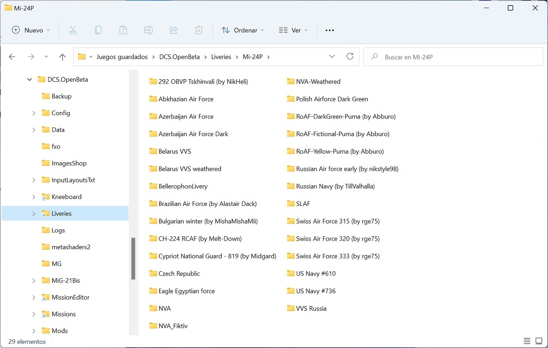The image size is (548, 348).
Task: Select the Polish Airforce Dark Green folder
Action: pos(328,99)
